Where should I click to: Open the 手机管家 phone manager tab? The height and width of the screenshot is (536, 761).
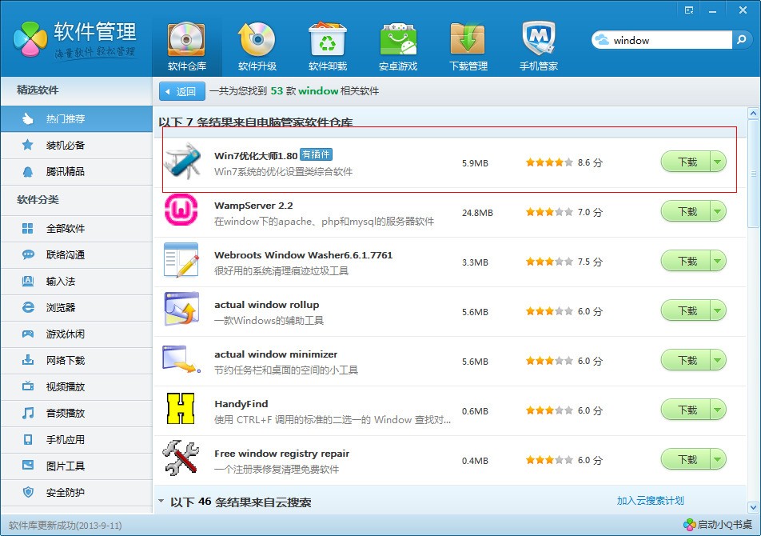[539, 46]
